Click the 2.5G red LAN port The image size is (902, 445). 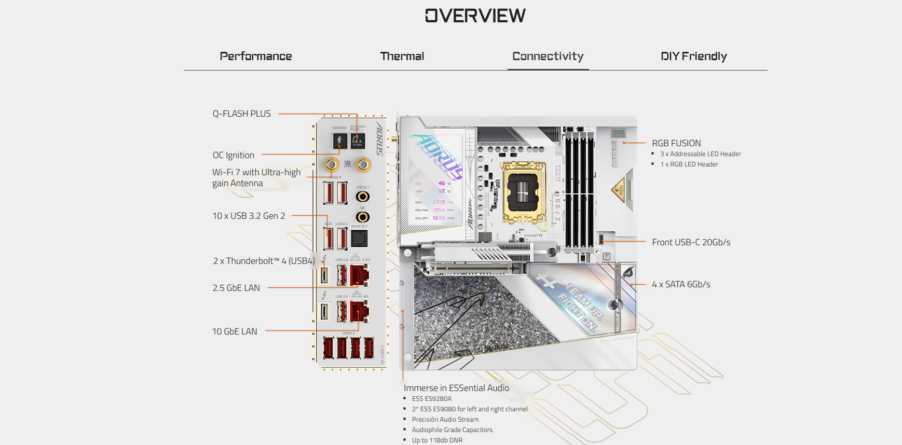360,275
